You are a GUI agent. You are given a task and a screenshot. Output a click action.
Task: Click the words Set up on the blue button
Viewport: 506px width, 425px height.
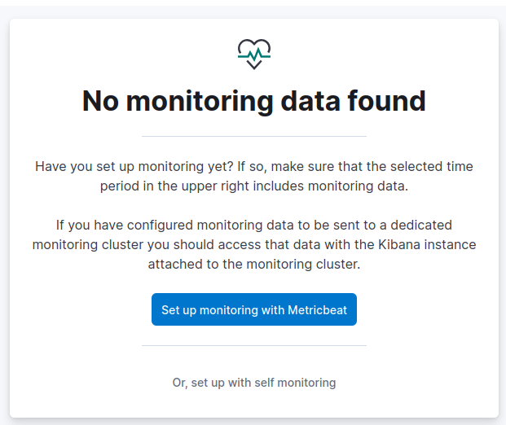tap(178, 310)
